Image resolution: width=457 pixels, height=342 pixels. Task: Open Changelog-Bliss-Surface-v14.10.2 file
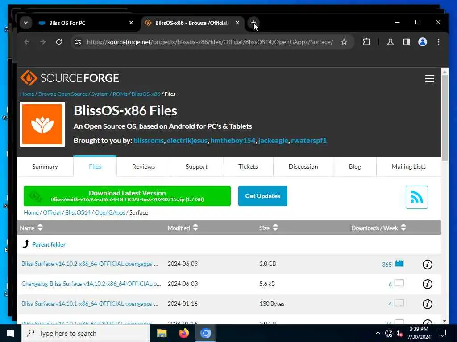pos(91,284)
